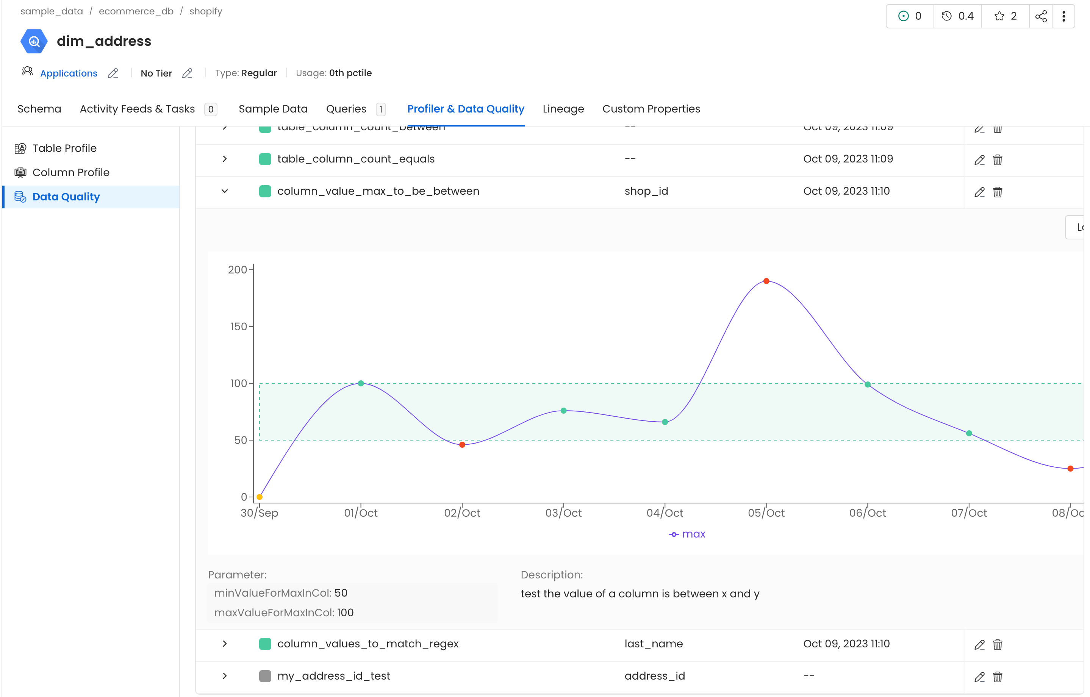
Task: Open the Applications owner link
Action: click(69, 73)
